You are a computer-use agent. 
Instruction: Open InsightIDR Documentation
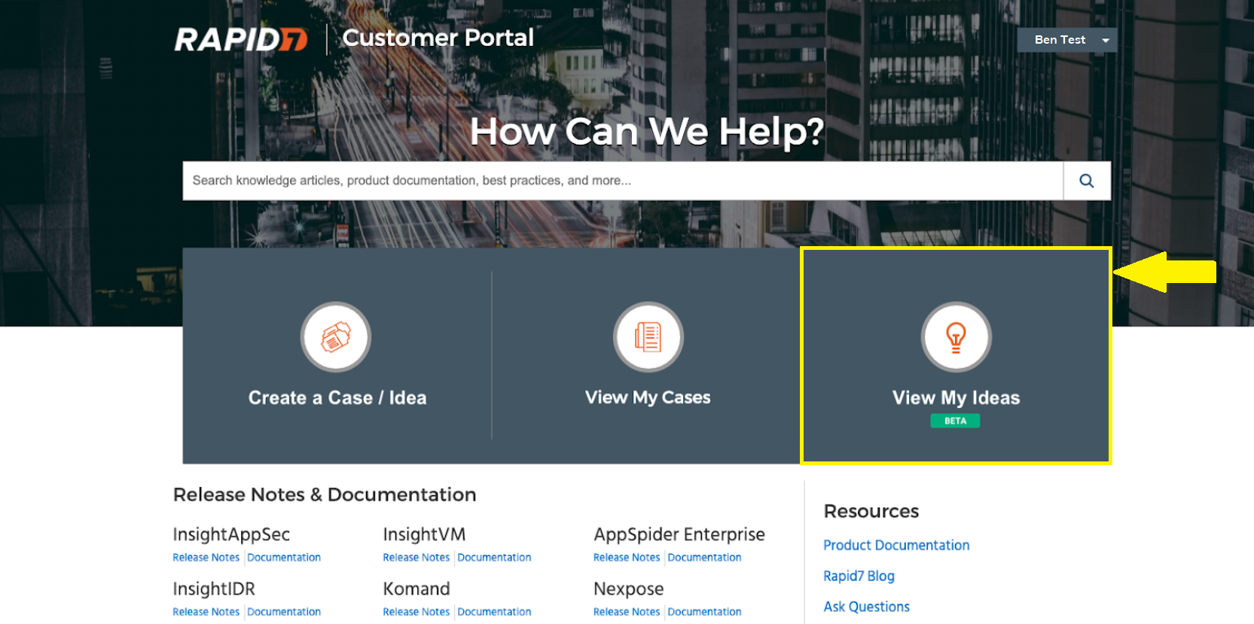[284, 612]
